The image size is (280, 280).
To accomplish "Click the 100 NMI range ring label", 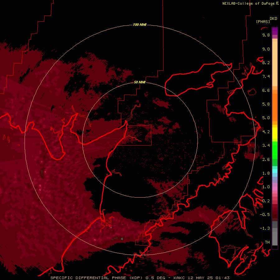I will (140, 25).
